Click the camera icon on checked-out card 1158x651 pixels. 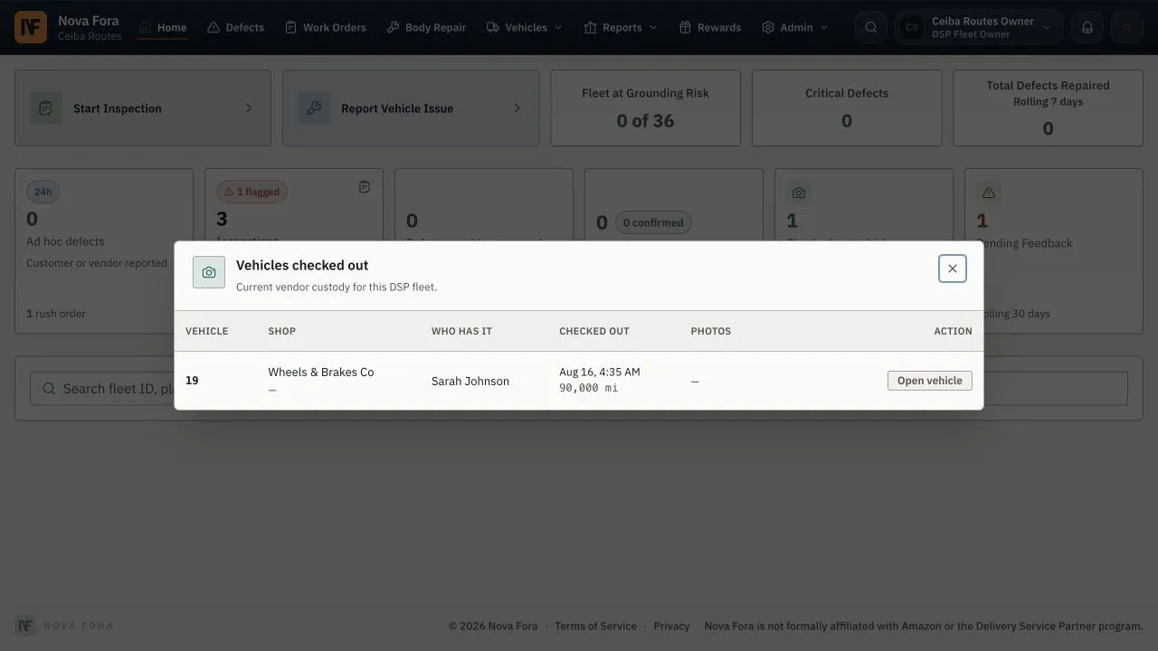pyautogui.click(x=798, y=193)
